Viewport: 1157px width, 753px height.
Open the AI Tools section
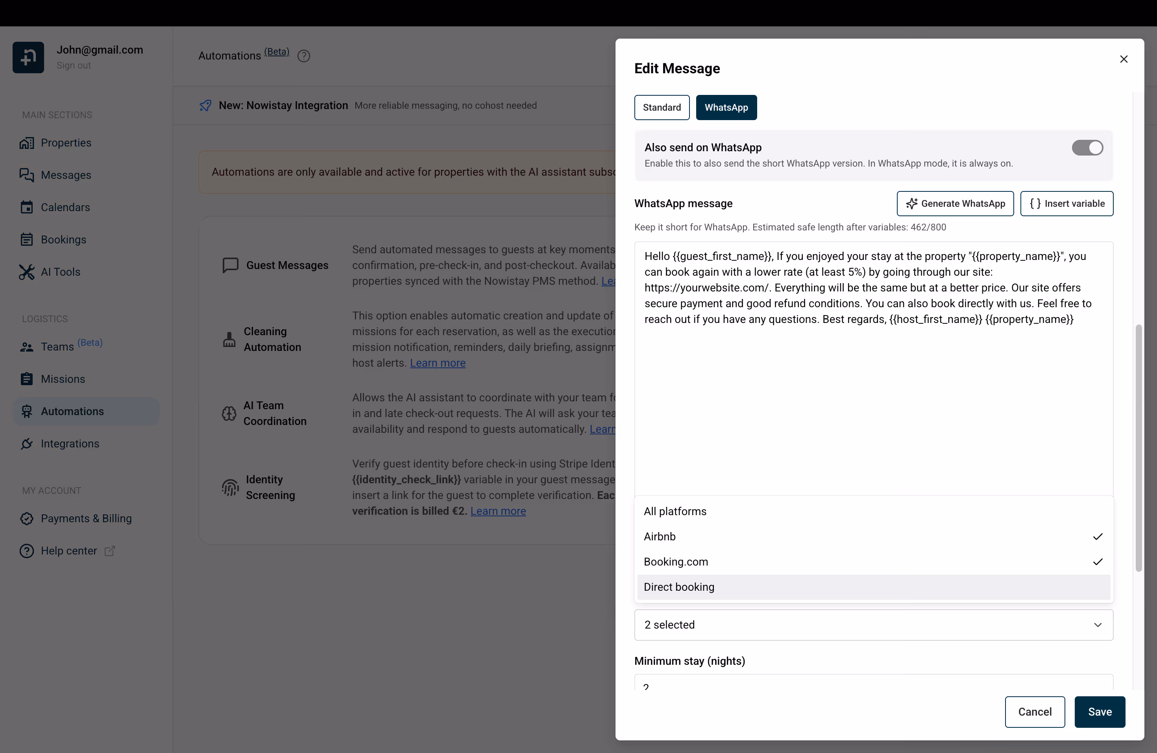[x=60, y=272]
